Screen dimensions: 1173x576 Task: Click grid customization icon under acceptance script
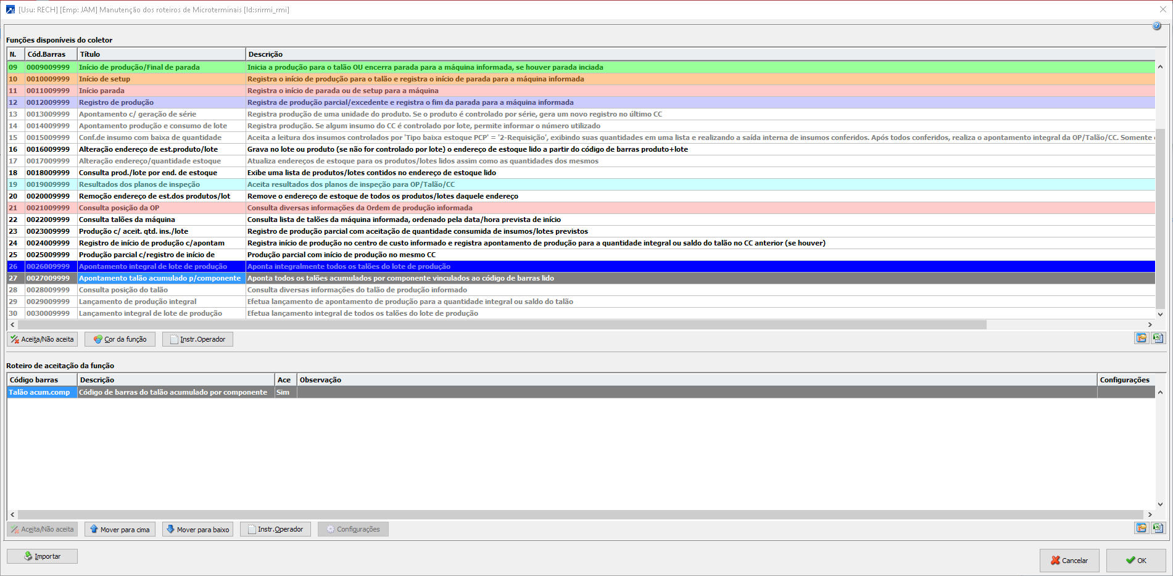1142,528
